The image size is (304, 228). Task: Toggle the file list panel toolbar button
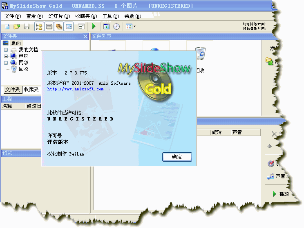pos(49,26)
